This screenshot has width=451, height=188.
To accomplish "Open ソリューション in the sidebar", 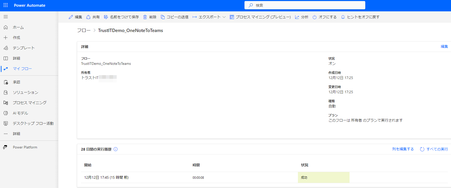I will pyautogui.click(x=25, y=92).
